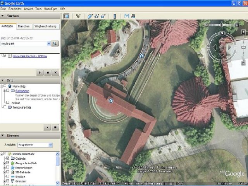Click the compass left arrow
Viewport: 248px width, 186px height.
(x=215, y=47)
